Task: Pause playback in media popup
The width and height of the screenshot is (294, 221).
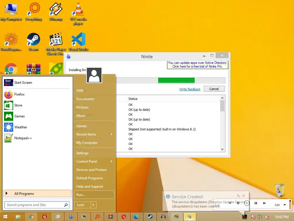Action: pos(256,203)
